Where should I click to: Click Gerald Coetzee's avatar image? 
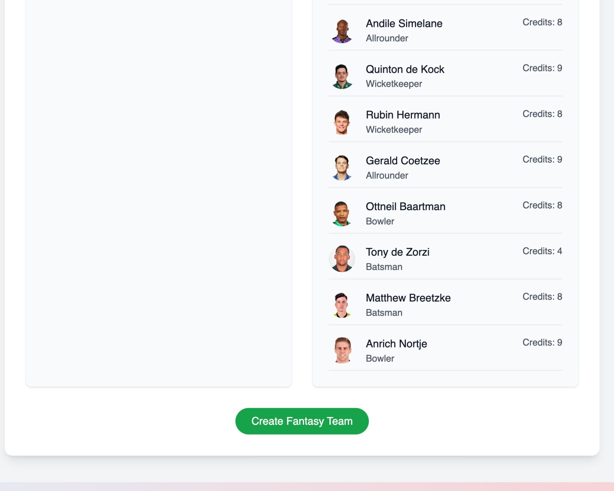342,168
